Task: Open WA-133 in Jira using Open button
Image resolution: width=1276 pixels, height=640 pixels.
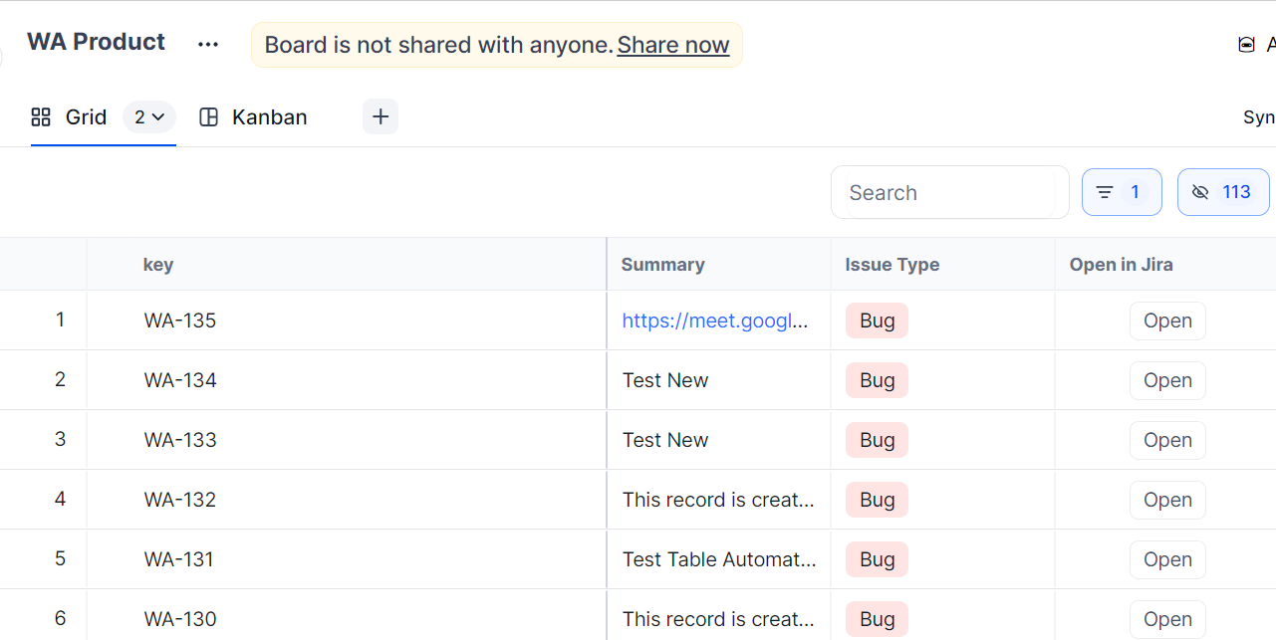Action: (x=1166, y=440)
